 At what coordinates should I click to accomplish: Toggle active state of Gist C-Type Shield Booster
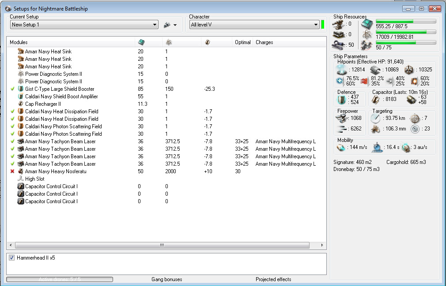pos(12,89)
